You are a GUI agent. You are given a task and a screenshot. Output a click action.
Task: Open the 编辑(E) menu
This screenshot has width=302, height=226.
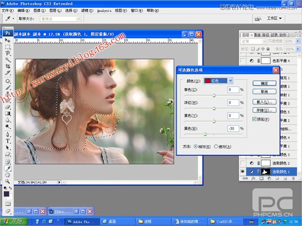24,10
